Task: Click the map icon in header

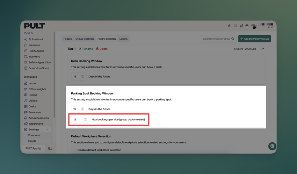Action: (235, 26)
